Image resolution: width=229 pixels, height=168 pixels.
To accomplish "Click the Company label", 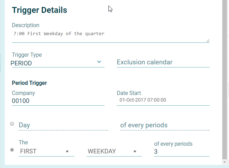I will (x=23, y=93).
